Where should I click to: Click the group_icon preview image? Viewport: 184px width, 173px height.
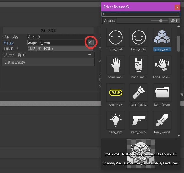point(141,154)
